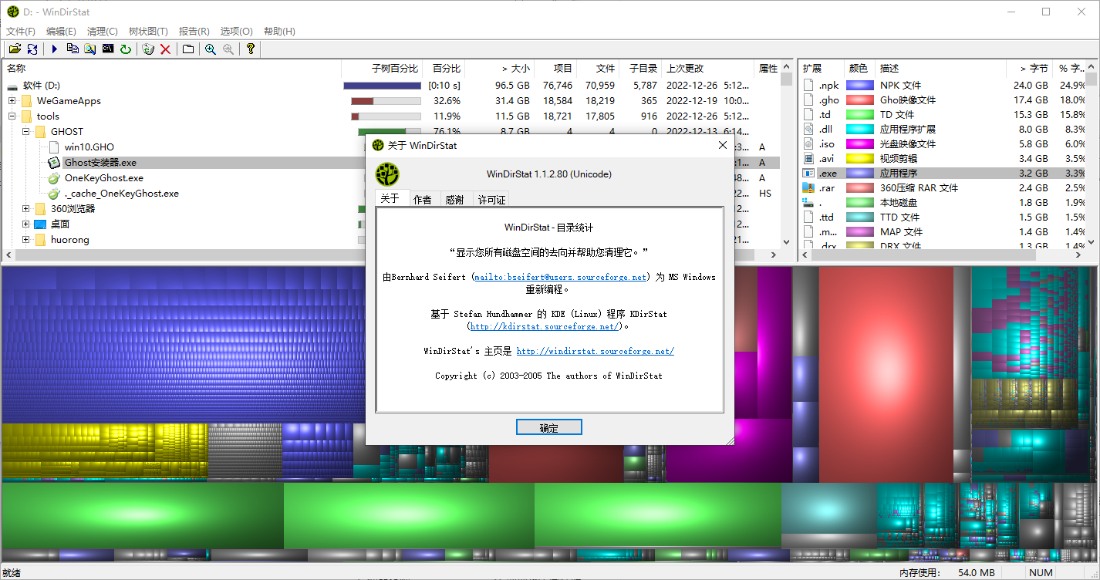The width and height of the screenshot is (1100, 580).
Task: Click the Ghost安装器.exe program icon
Action: pos(54,163)
